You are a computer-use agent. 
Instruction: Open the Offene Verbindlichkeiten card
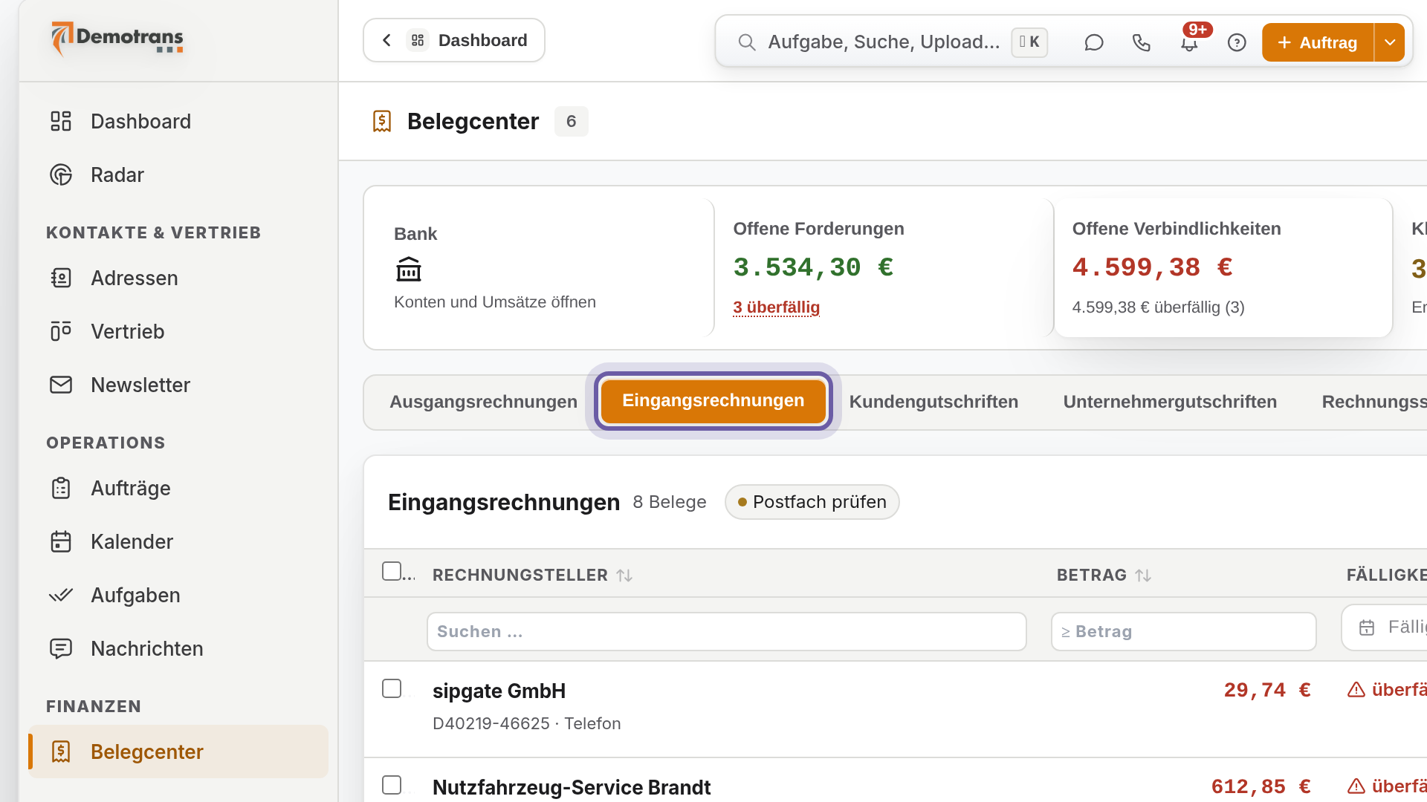(x=1223, y=267)
